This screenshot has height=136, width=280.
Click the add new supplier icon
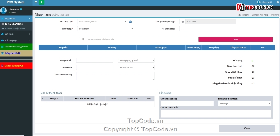131,21
